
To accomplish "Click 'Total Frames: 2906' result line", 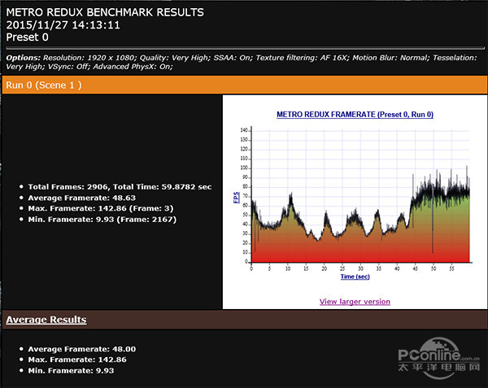I will (120, 187).
